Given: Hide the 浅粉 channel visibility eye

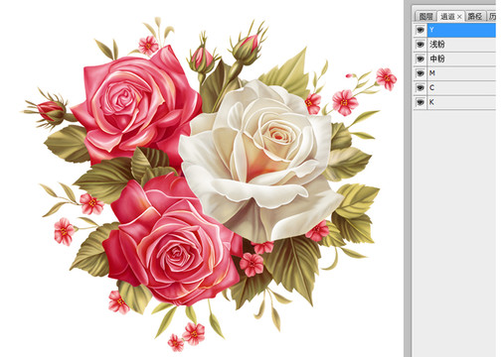Looking at the screenshot, I should 420,45.
